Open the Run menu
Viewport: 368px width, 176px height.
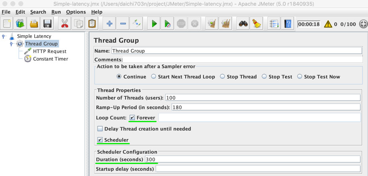coord(56,12)
